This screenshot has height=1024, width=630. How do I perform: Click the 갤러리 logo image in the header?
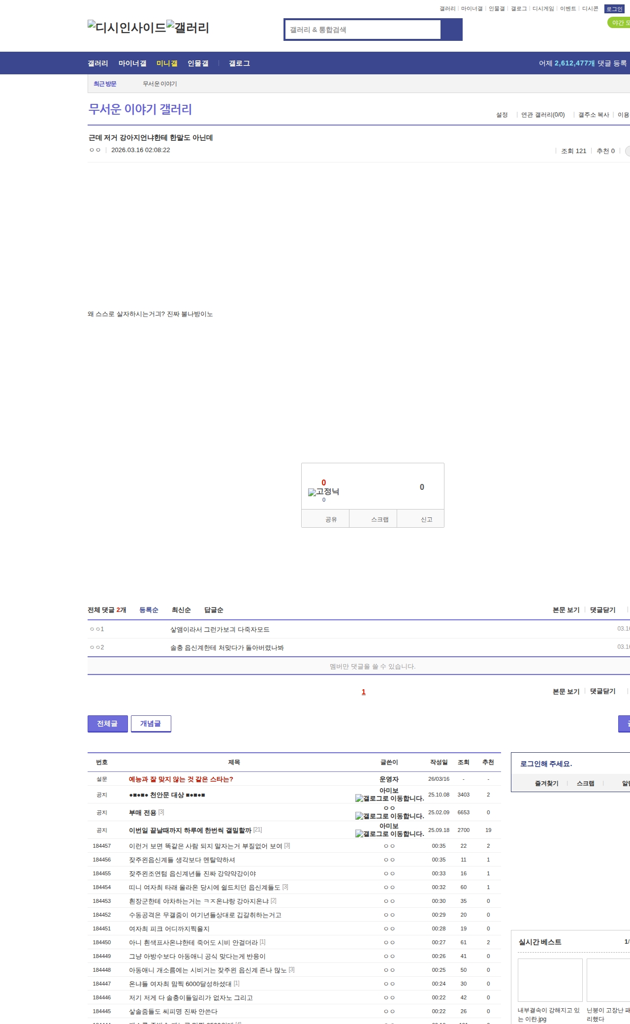pyautogui.click(x=188, y=28)
